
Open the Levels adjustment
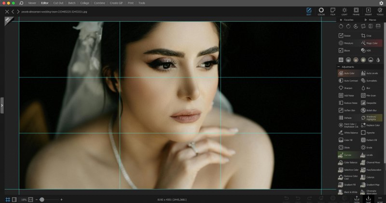coord(367,155)
